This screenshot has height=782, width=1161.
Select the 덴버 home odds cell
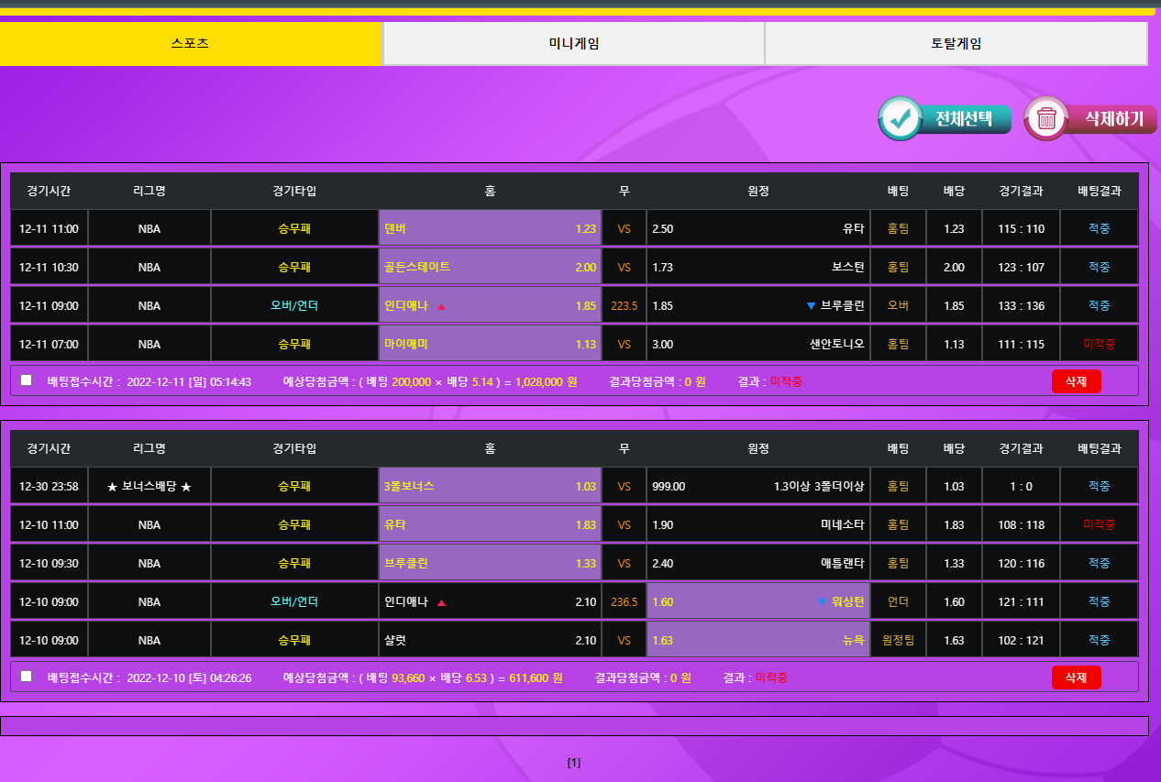click(490, 229)
